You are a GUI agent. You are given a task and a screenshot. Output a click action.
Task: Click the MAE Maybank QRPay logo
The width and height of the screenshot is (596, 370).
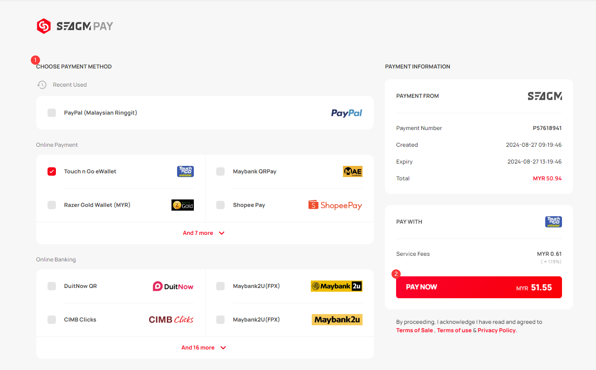353,171
